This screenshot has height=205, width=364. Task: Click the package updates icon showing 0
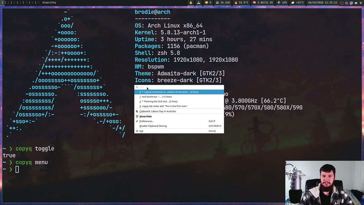pyautogui.click(x=206, y=2)
